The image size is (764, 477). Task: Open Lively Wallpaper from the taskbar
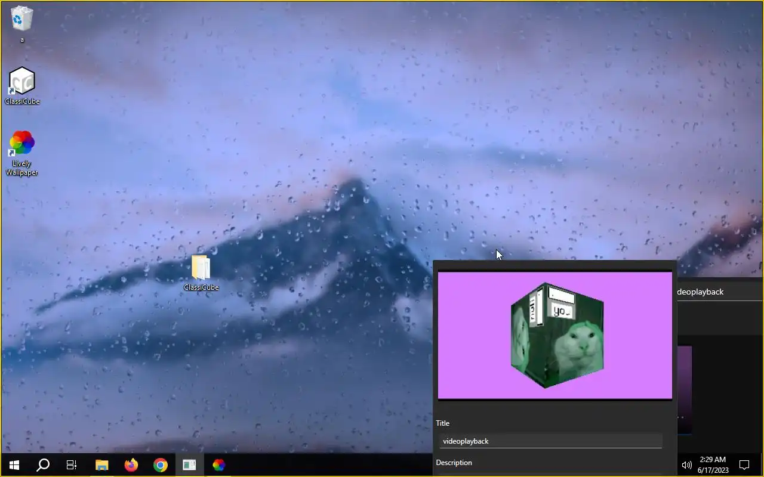point(219,465)
